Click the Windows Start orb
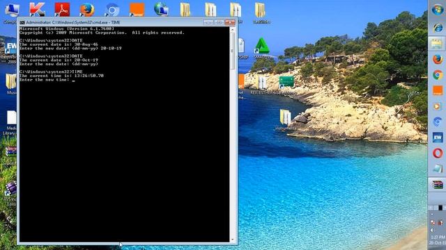Viewport: 446px width, 250px height. pyautogui.click(x=438, y=10)
